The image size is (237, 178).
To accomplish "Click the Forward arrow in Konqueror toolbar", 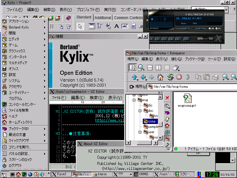I will 152,77.
